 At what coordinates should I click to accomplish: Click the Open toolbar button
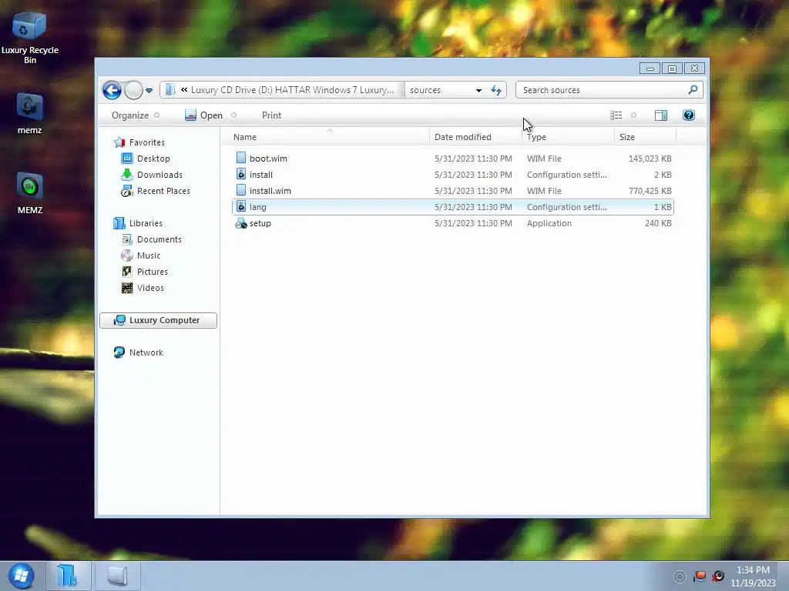(x=203, y=115)
